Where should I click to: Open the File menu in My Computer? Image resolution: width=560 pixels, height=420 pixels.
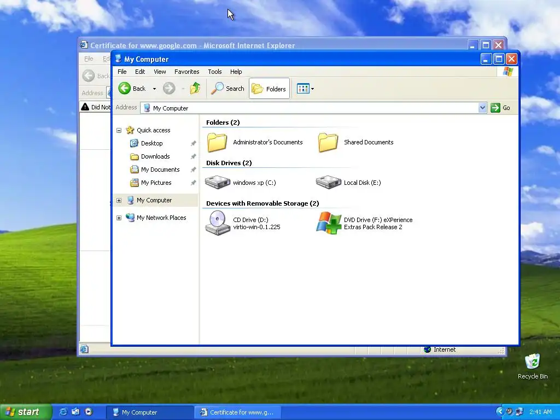(x=122, y=72)
